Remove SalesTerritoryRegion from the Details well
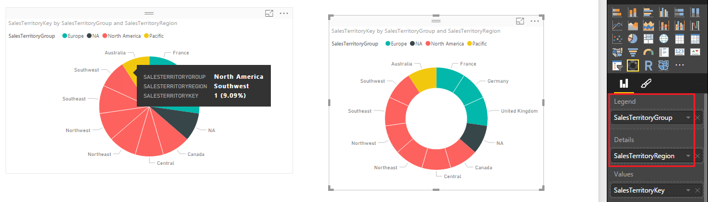708x202 pixels. 698,156
